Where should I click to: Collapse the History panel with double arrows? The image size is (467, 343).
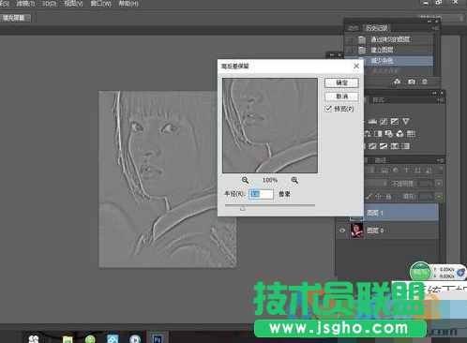coord(429,22)
